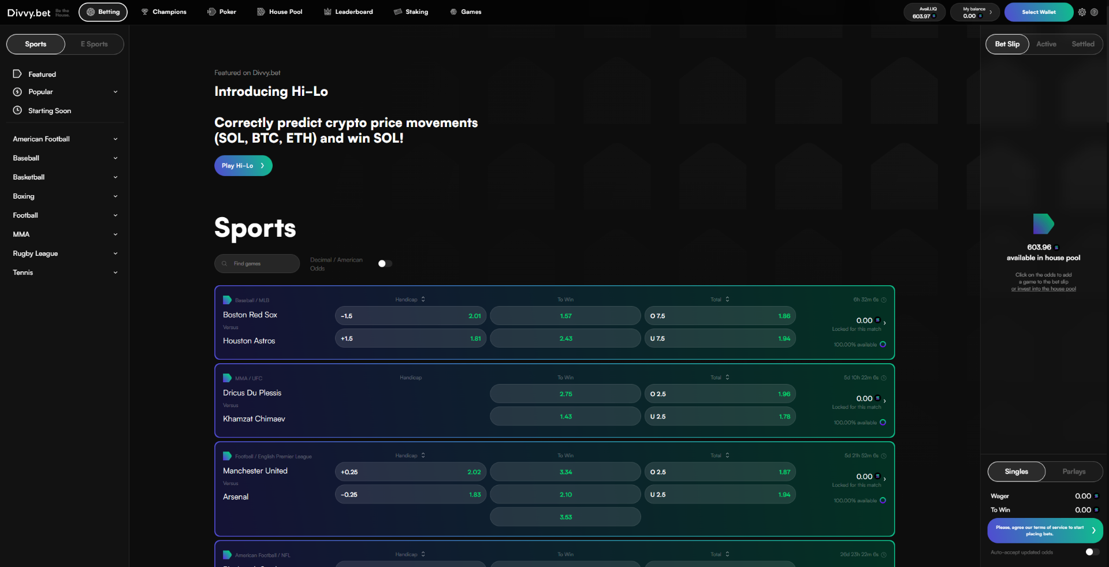1109x567 pixels.
Task: Open settings gear icon in header
Action: click(1082, 12)
